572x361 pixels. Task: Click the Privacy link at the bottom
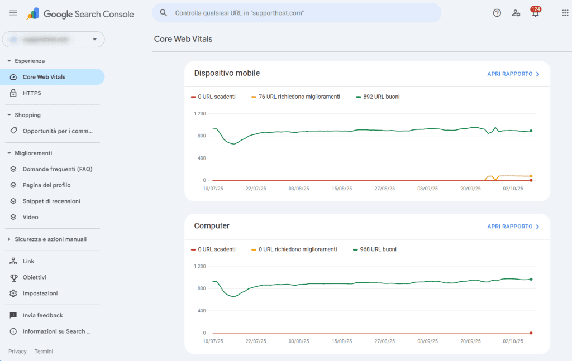pos(17,351)
